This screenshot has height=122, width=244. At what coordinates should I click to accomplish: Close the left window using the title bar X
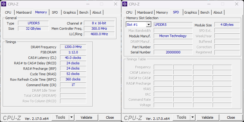115,4
